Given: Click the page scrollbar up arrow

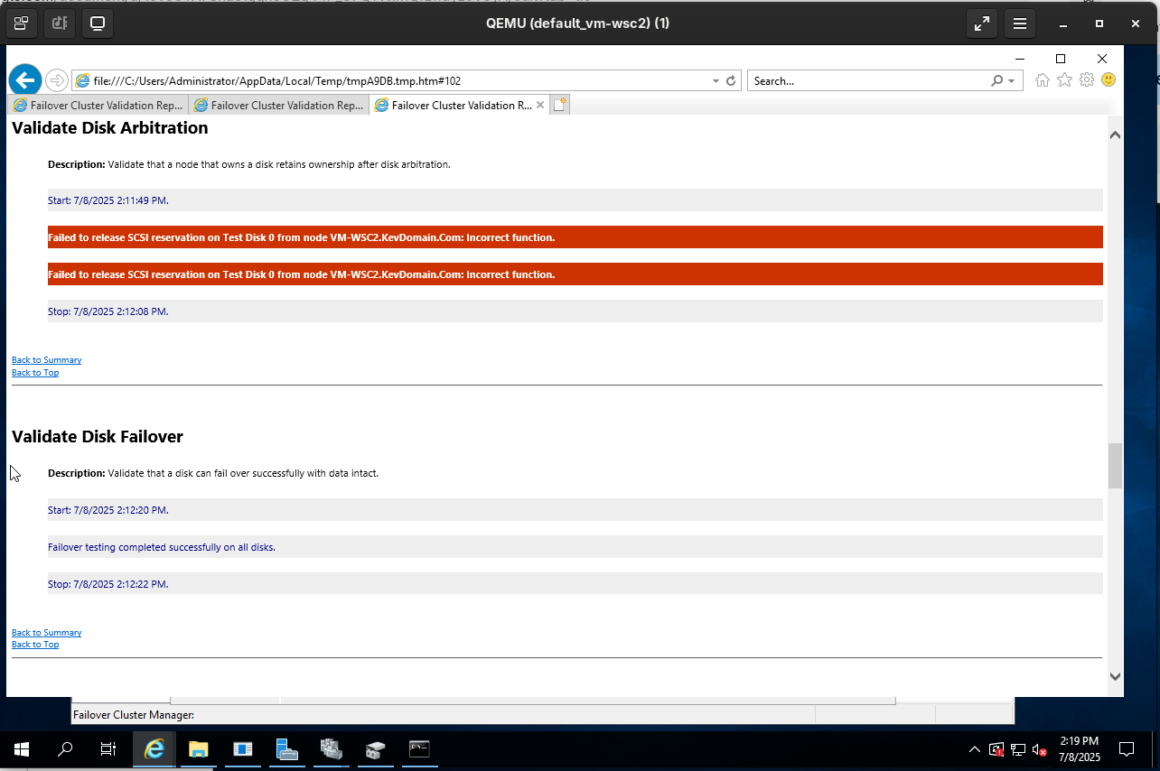Looking at the screenshot, I should click(1115, 135).
